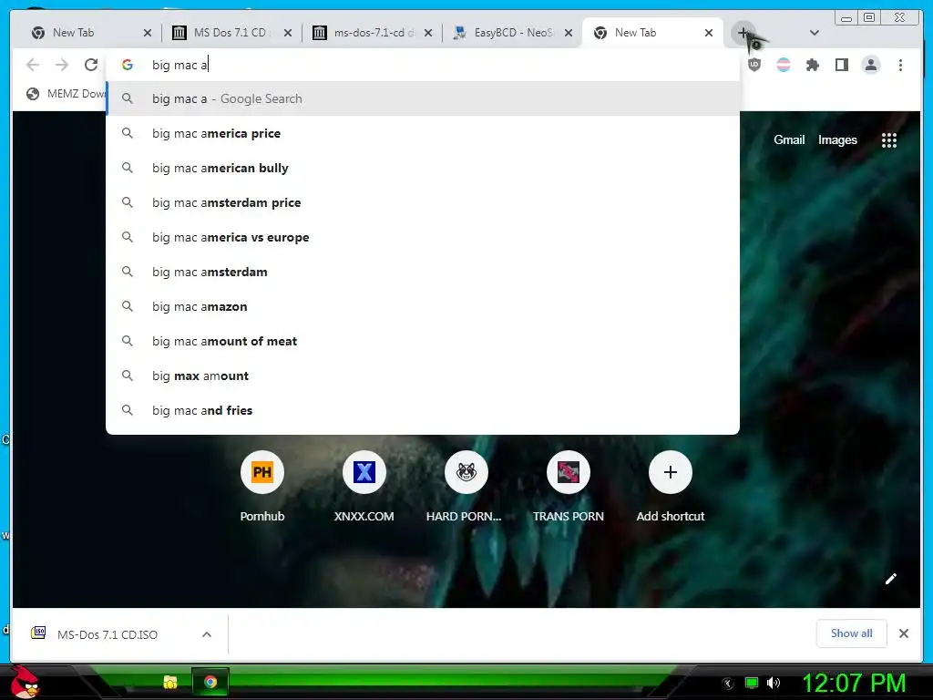Select suggestion 'big mac american bully'
Viewport: 933px width, 700px height.
pos(423,168)
